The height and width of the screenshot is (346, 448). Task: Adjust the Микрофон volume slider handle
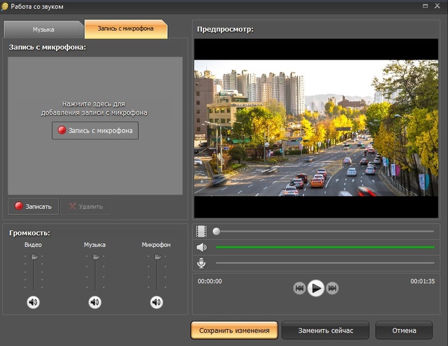point(158,257)
